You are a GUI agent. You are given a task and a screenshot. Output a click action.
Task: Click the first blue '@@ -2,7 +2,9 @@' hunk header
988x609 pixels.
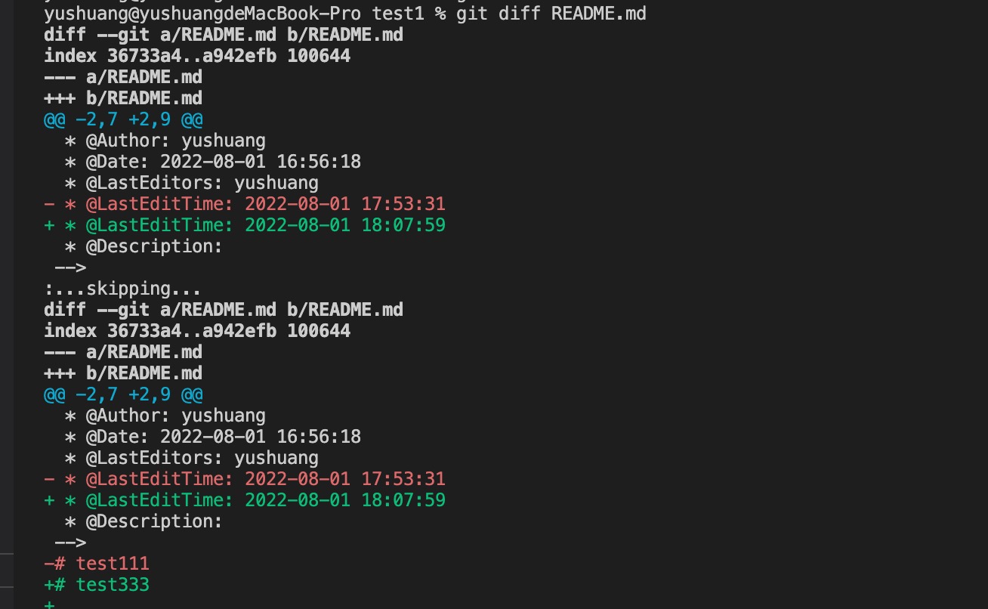click(123, 119)
